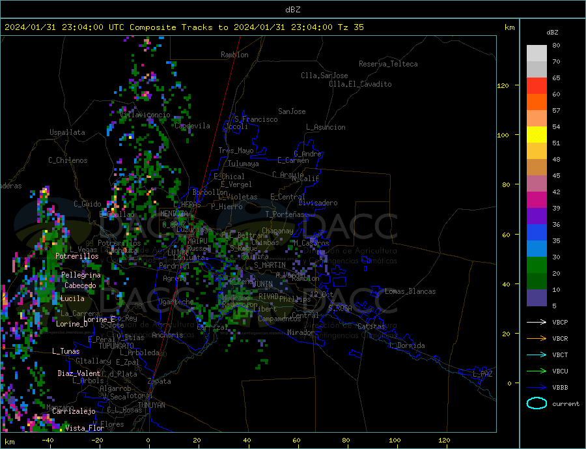The image size is (586, 449).
Task: Click the cyan current ellipse icon
Action: (x=537, y=403)
